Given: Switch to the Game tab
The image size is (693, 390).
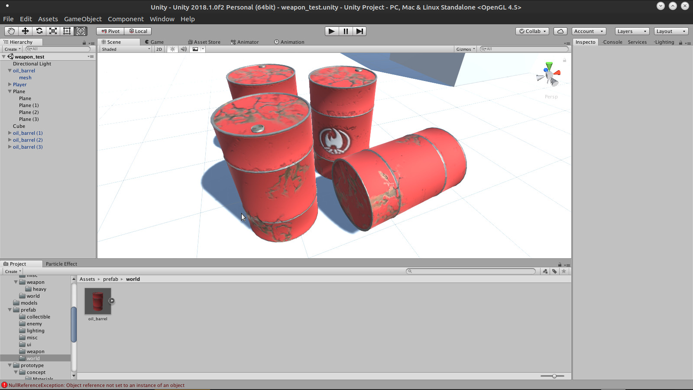Looking at the screenshot, I should [x=155, y=42].
